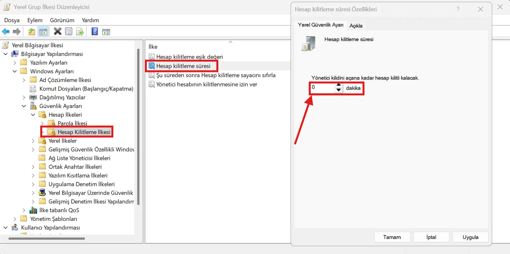The height and width of the screenshot is (254, 510).
Task: Decrease lockout minutes with down arrow
Action: click(338, 90)
